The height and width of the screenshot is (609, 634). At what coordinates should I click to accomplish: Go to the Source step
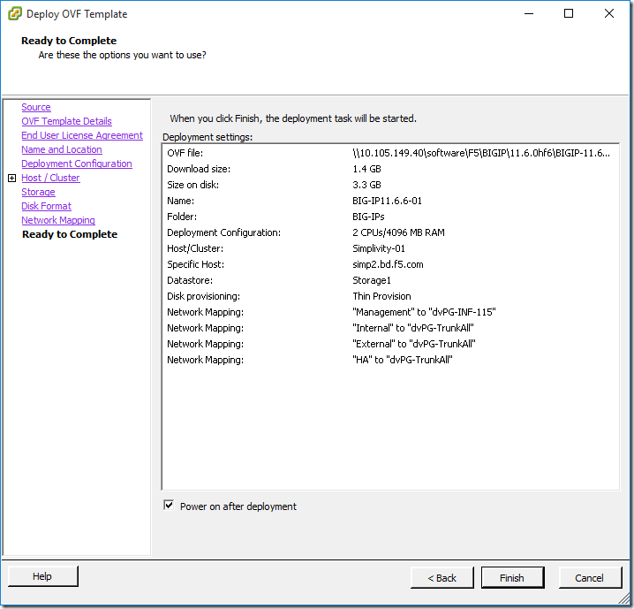[36, 108]
